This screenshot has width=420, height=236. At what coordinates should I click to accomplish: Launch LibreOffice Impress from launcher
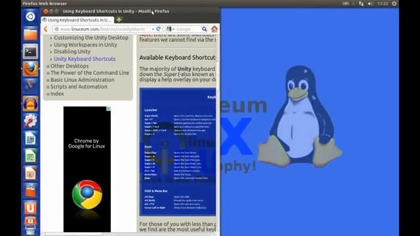pos(30,173)
